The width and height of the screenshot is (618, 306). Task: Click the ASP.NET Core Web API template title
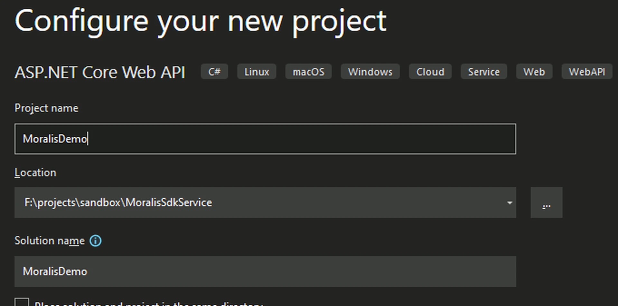click(100, 72)
